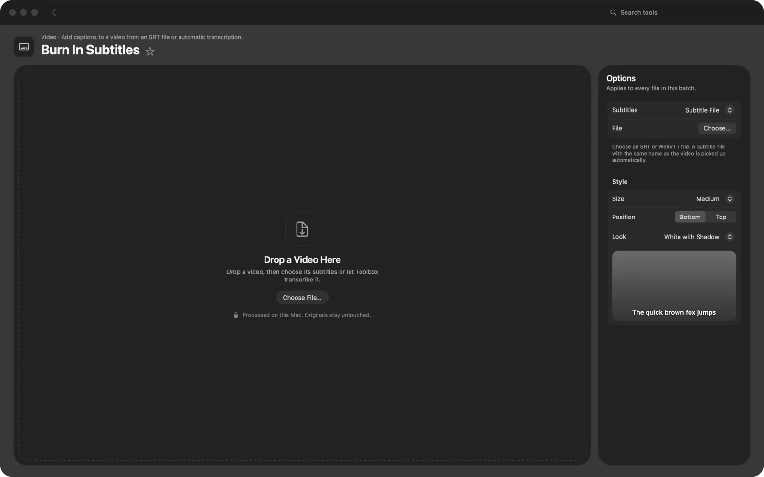
Task: Click the Options panel heading
Action: (621, 78)
